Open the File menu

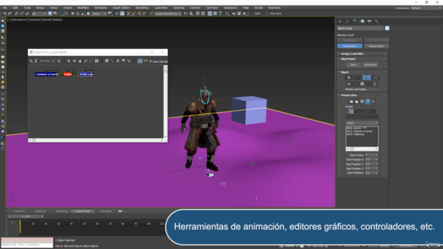5,8
